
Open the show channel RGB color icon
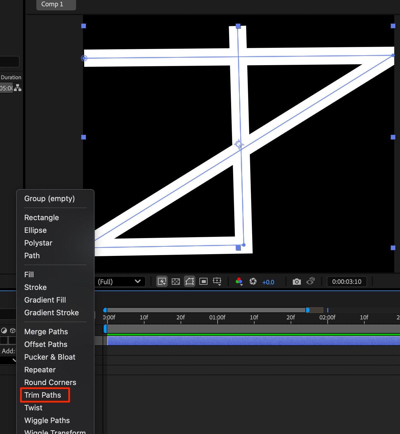[239, 281]
